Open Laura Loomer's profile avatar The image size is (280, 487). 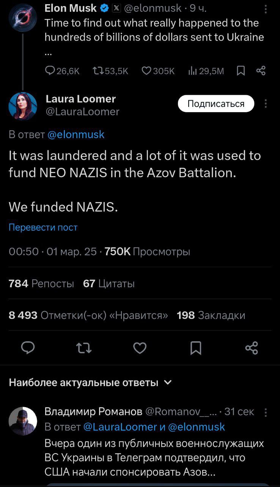coord(23,106)
